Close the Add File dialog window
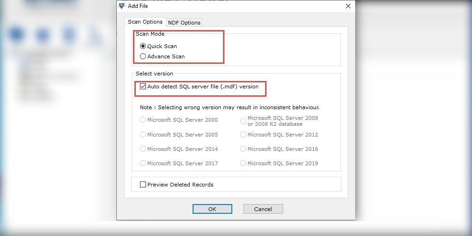The width and height of the screenshot is (472, 236). [348, 6]
